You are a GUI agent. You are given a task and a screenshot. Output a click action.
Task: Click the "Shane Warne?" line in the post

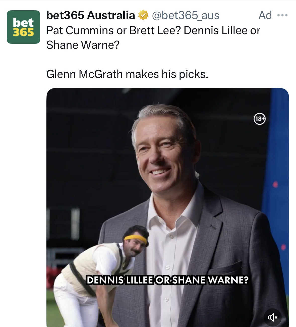(83, 45)
